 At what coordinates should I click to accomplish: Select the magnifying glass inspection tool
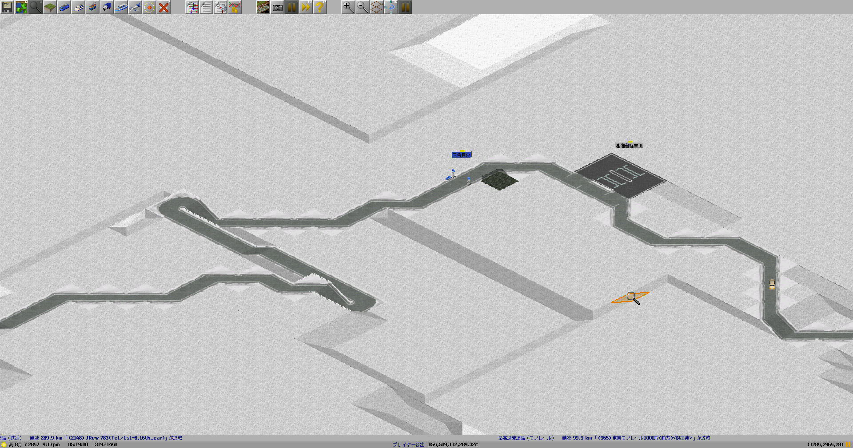[36, 7]
